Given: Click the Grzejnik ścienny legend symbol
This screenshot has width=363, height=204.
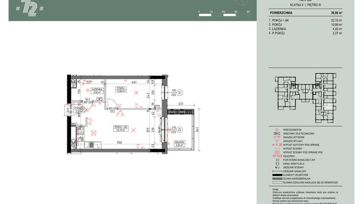Looking at the screenshot, I should click(x=277, y=167).
